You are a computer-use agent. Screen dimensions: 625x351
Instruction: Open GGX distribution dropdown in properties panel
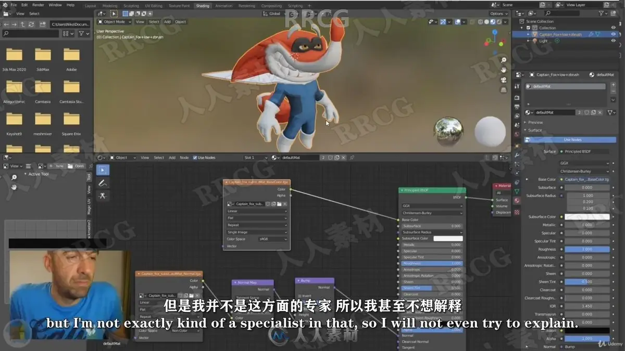coord(584,163)
